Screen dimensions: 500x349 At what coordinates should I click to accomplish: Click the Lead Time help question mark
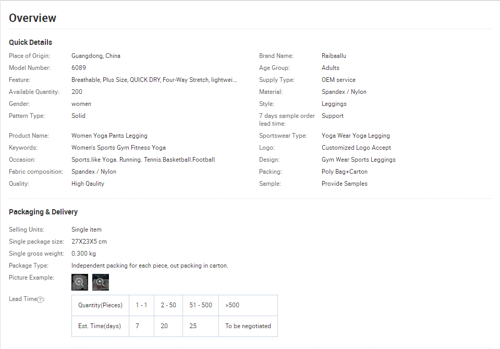pyautogui.click(x=40, y=299)
